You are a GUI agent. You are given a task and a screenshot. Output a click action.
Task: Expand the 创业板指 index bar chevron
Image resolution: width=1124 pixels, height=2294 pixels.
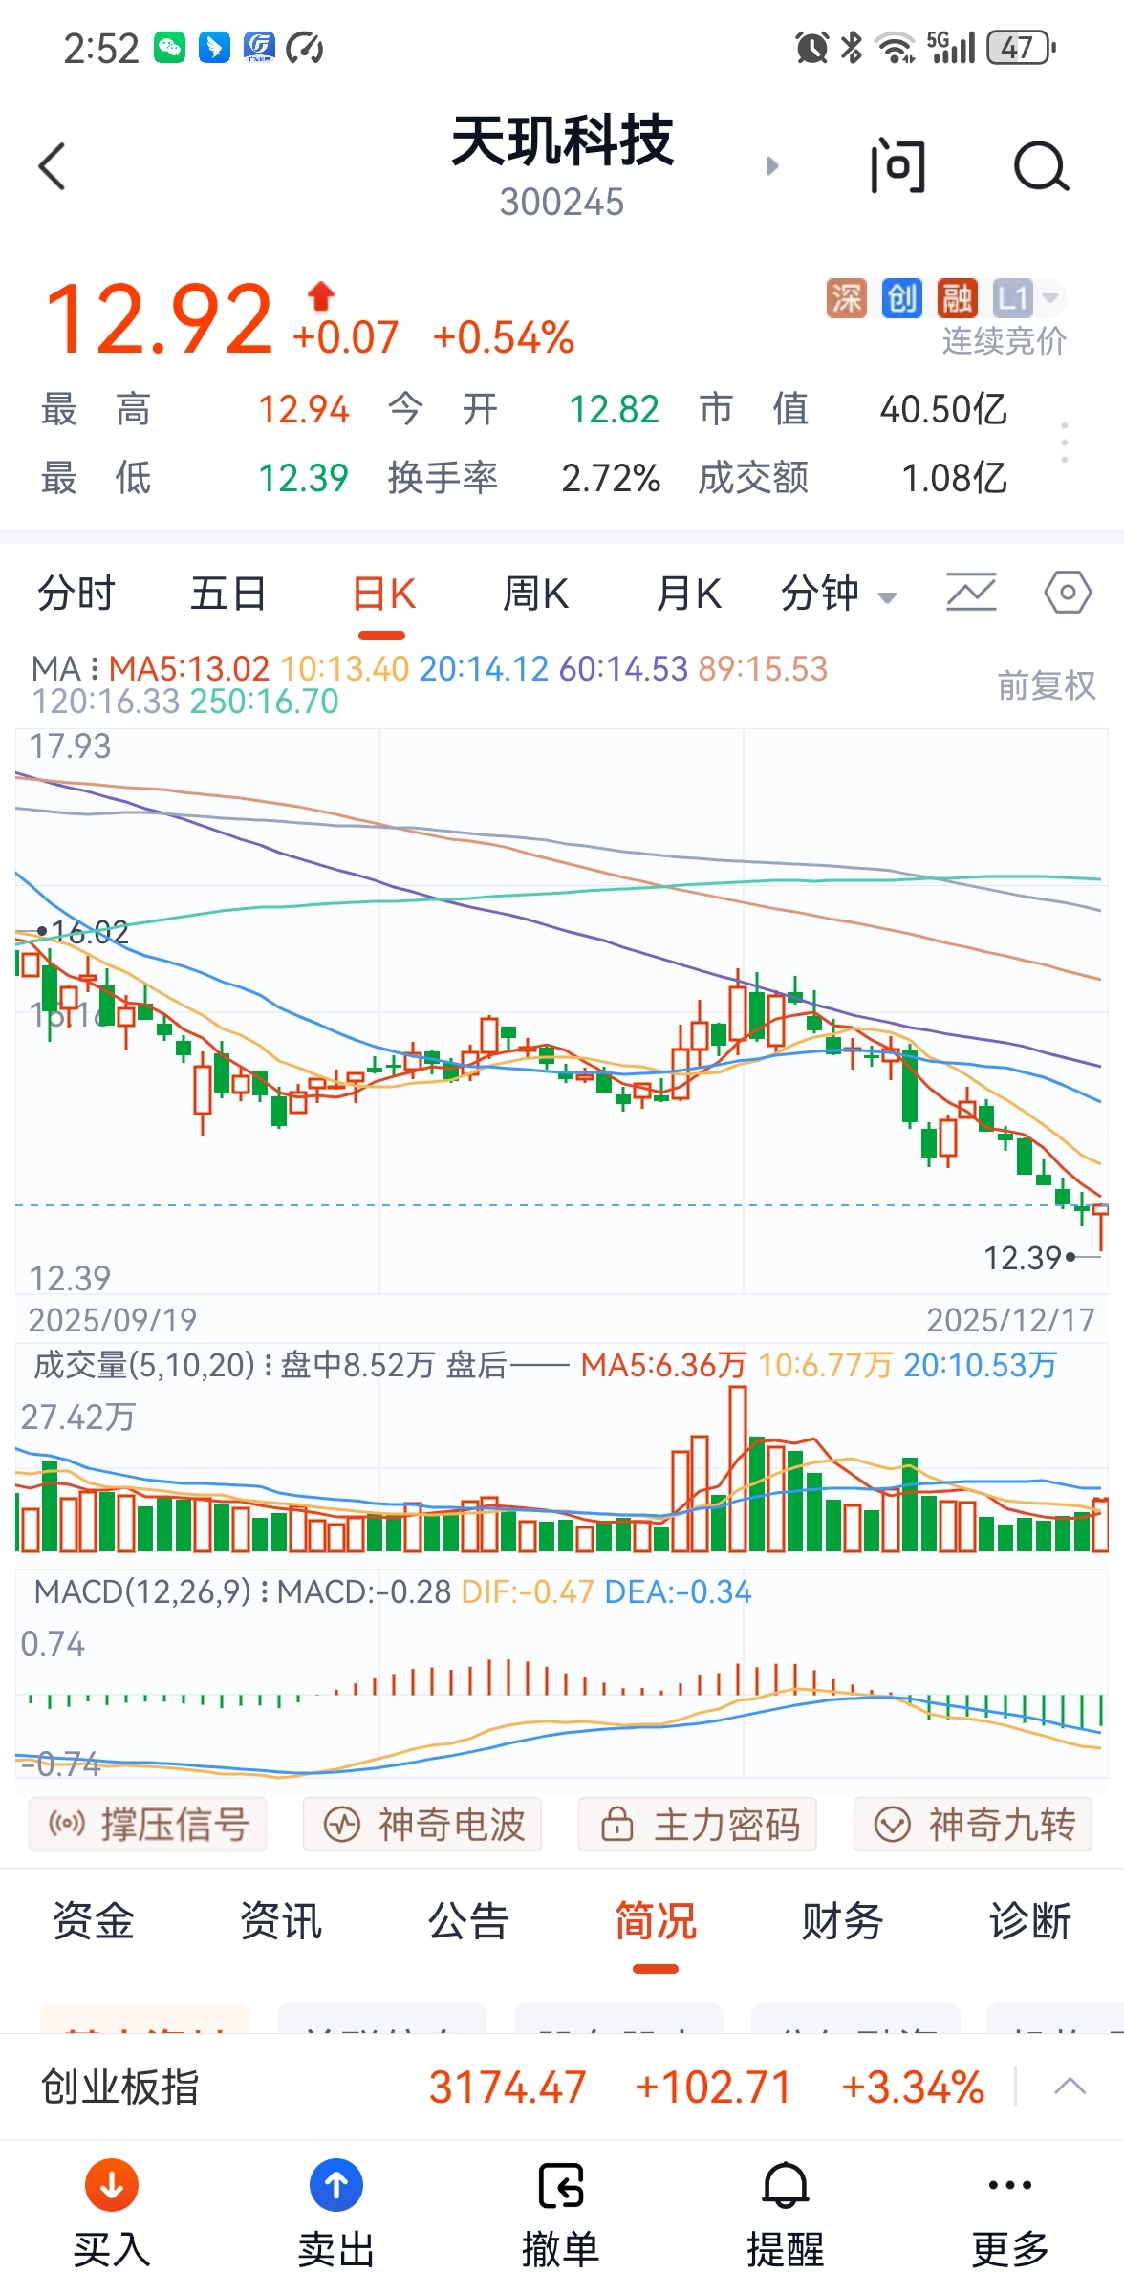click(x=1070, y=2087)
